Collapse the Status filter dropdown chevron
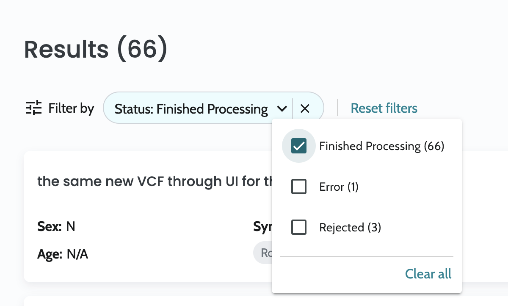Screen dimensions: 508x306 pyautogui.click(x=282, y=109)
